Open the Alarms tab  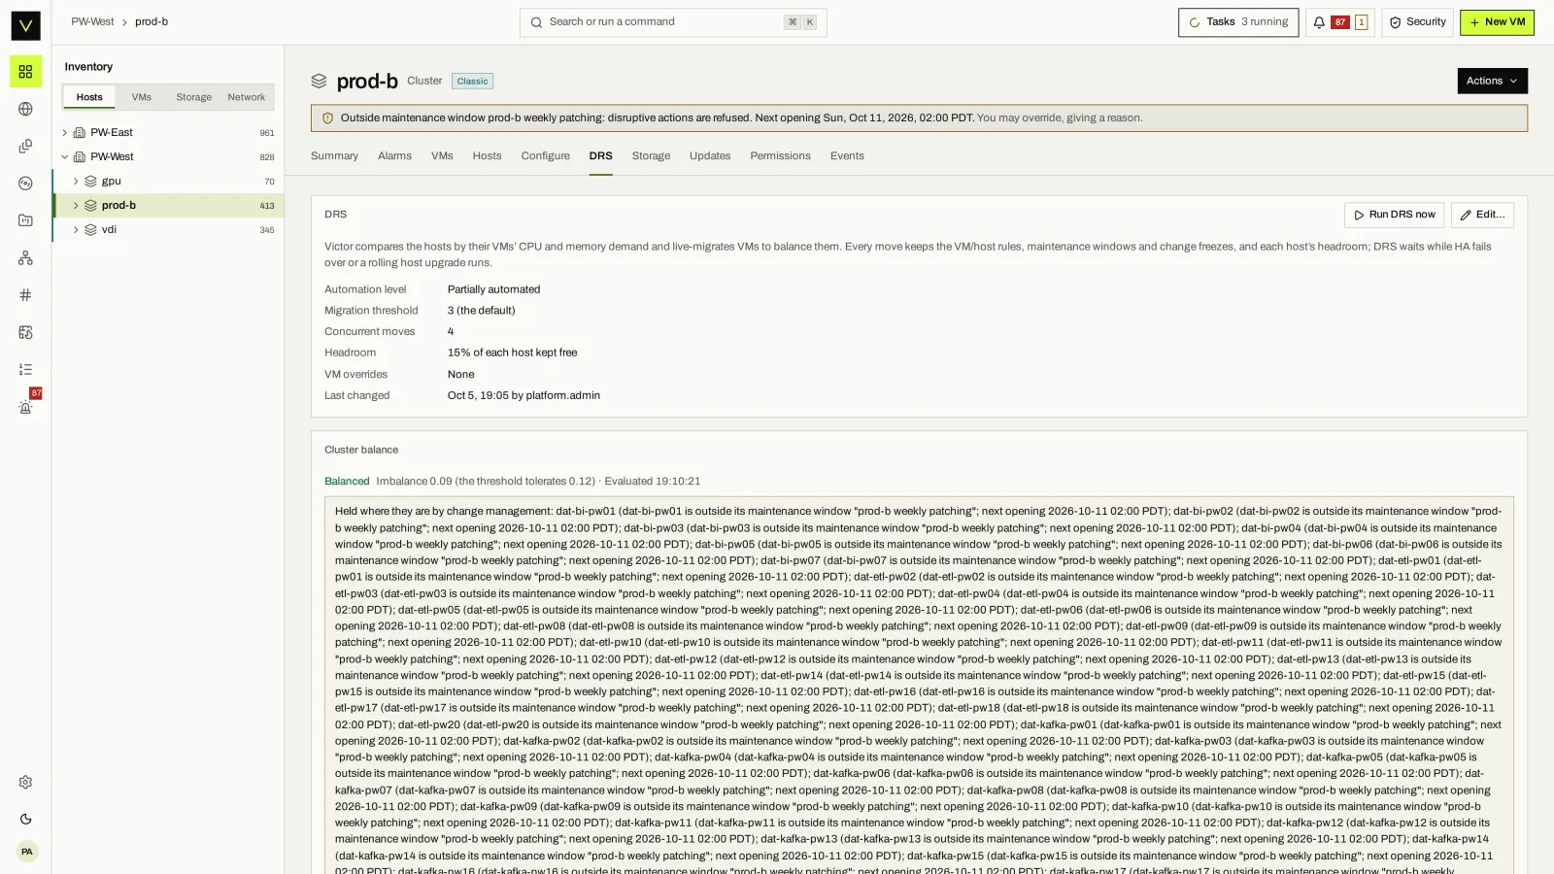coord(394,156)
